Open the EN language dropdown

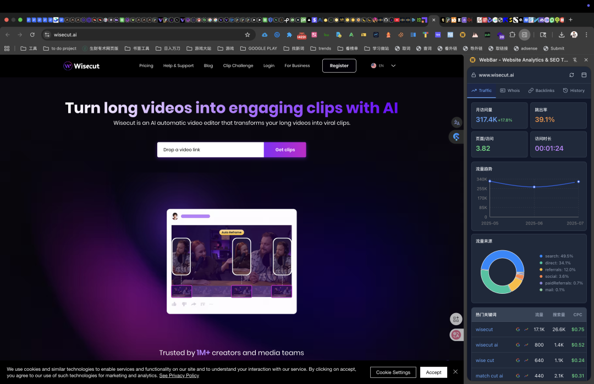[x=383, y=65]
